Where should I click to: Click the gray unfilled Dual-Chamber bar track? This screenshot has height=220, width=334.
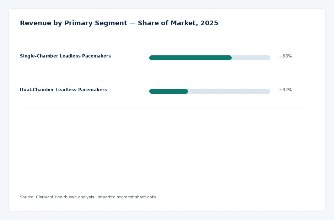[229, 91]
